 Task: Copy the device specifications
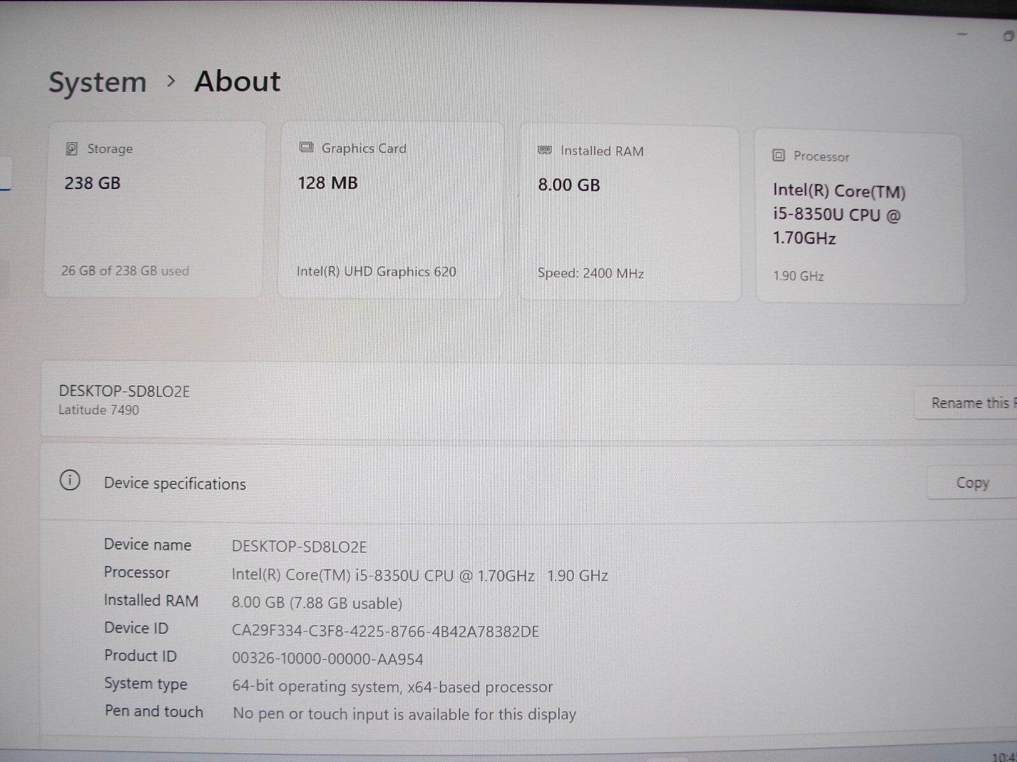click(x=972, y=483)
